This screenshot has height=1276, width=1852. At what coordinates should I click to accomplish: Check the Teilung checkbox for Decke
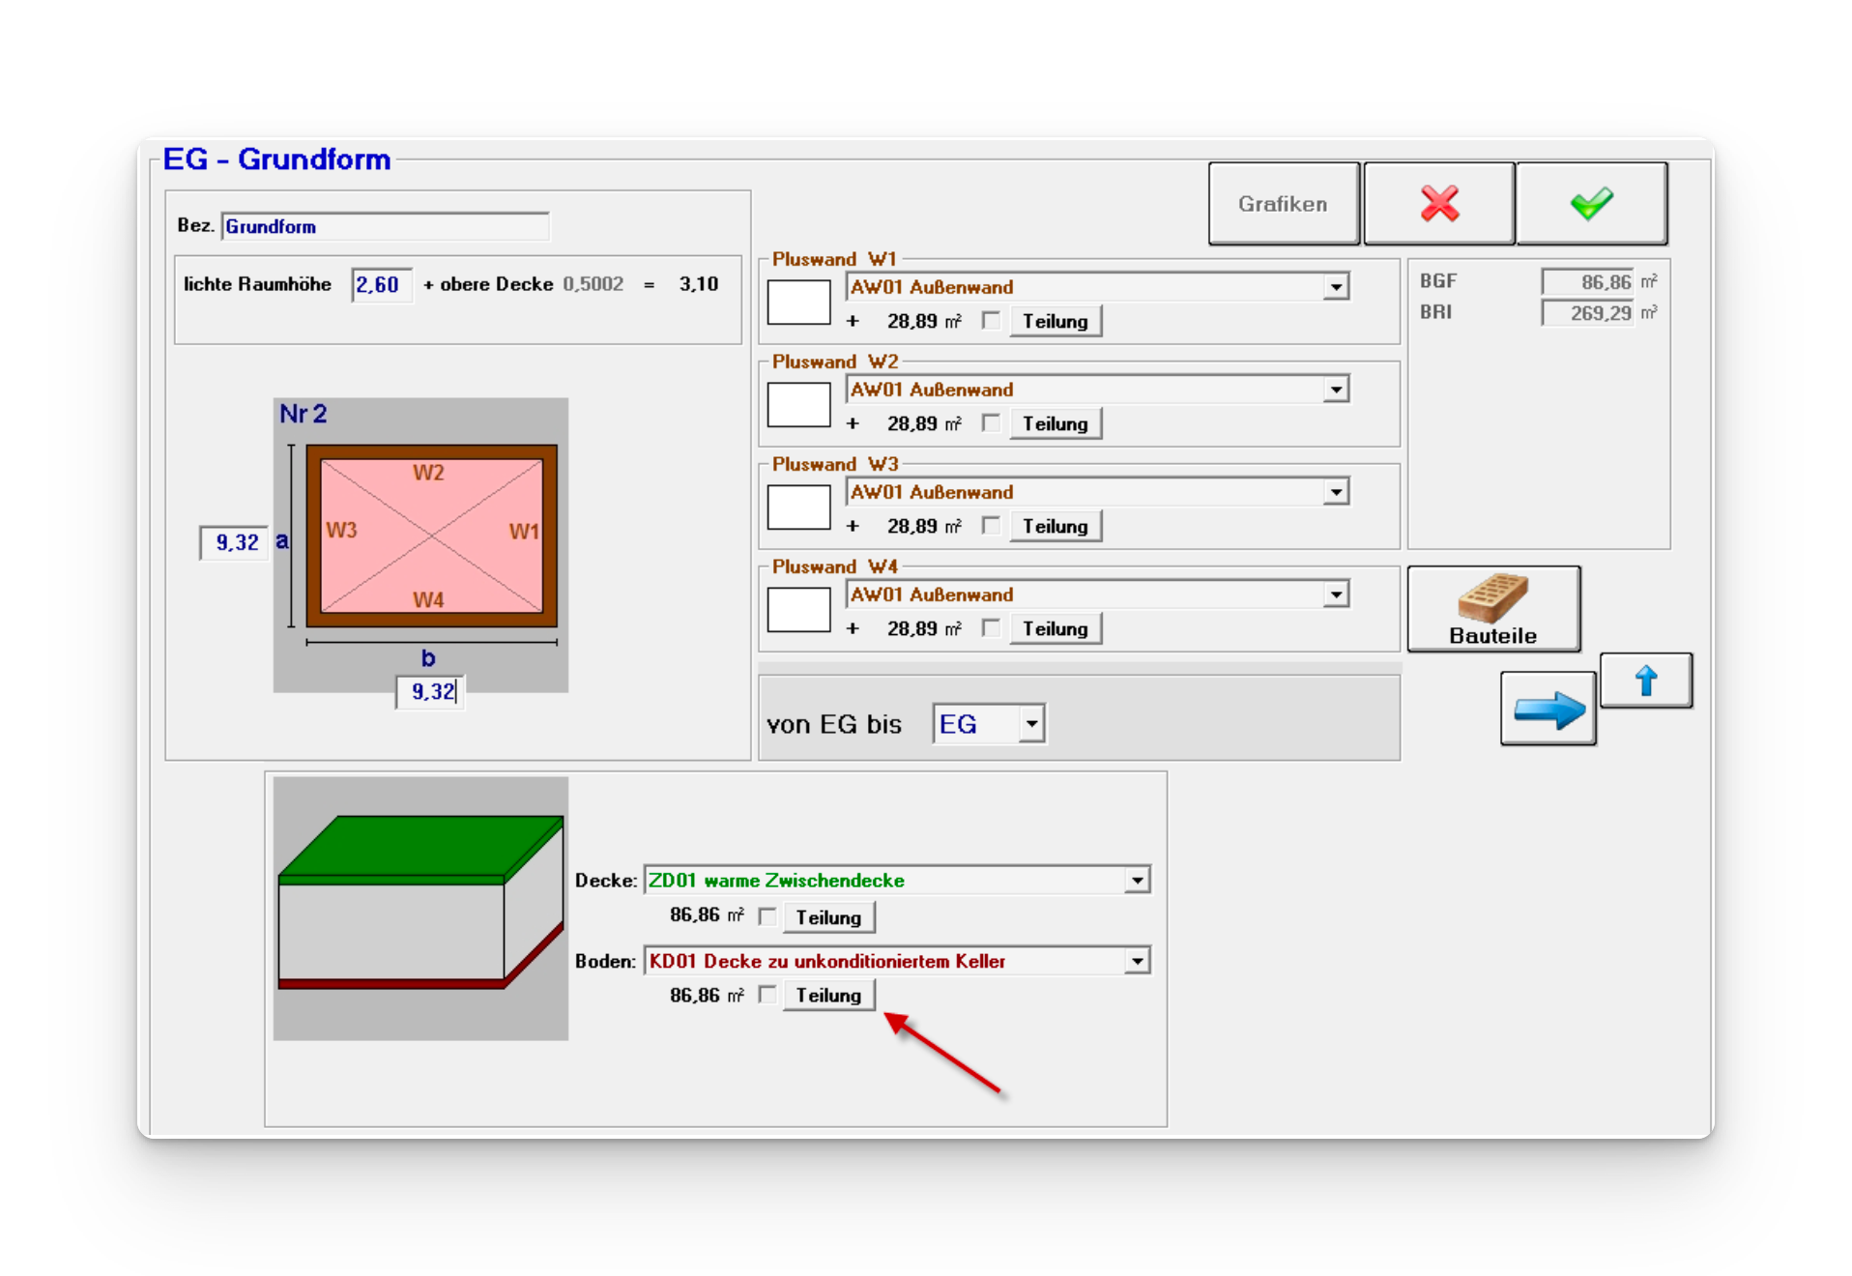click(x=767, y=916)
